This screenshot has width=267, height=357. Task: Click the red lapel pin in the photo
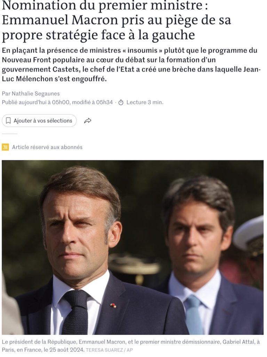[113, 305]
